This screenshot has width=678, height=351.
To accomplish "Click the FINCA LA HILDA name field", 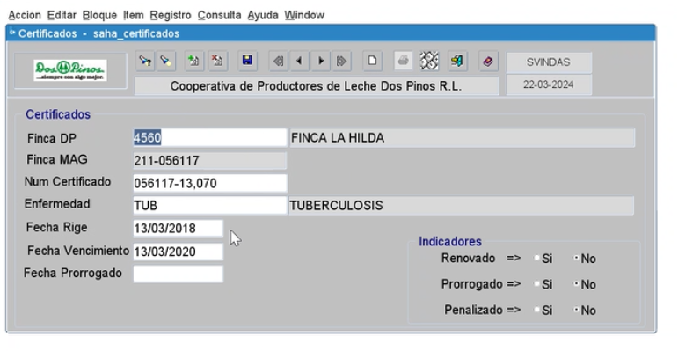I will click(462, 137).
